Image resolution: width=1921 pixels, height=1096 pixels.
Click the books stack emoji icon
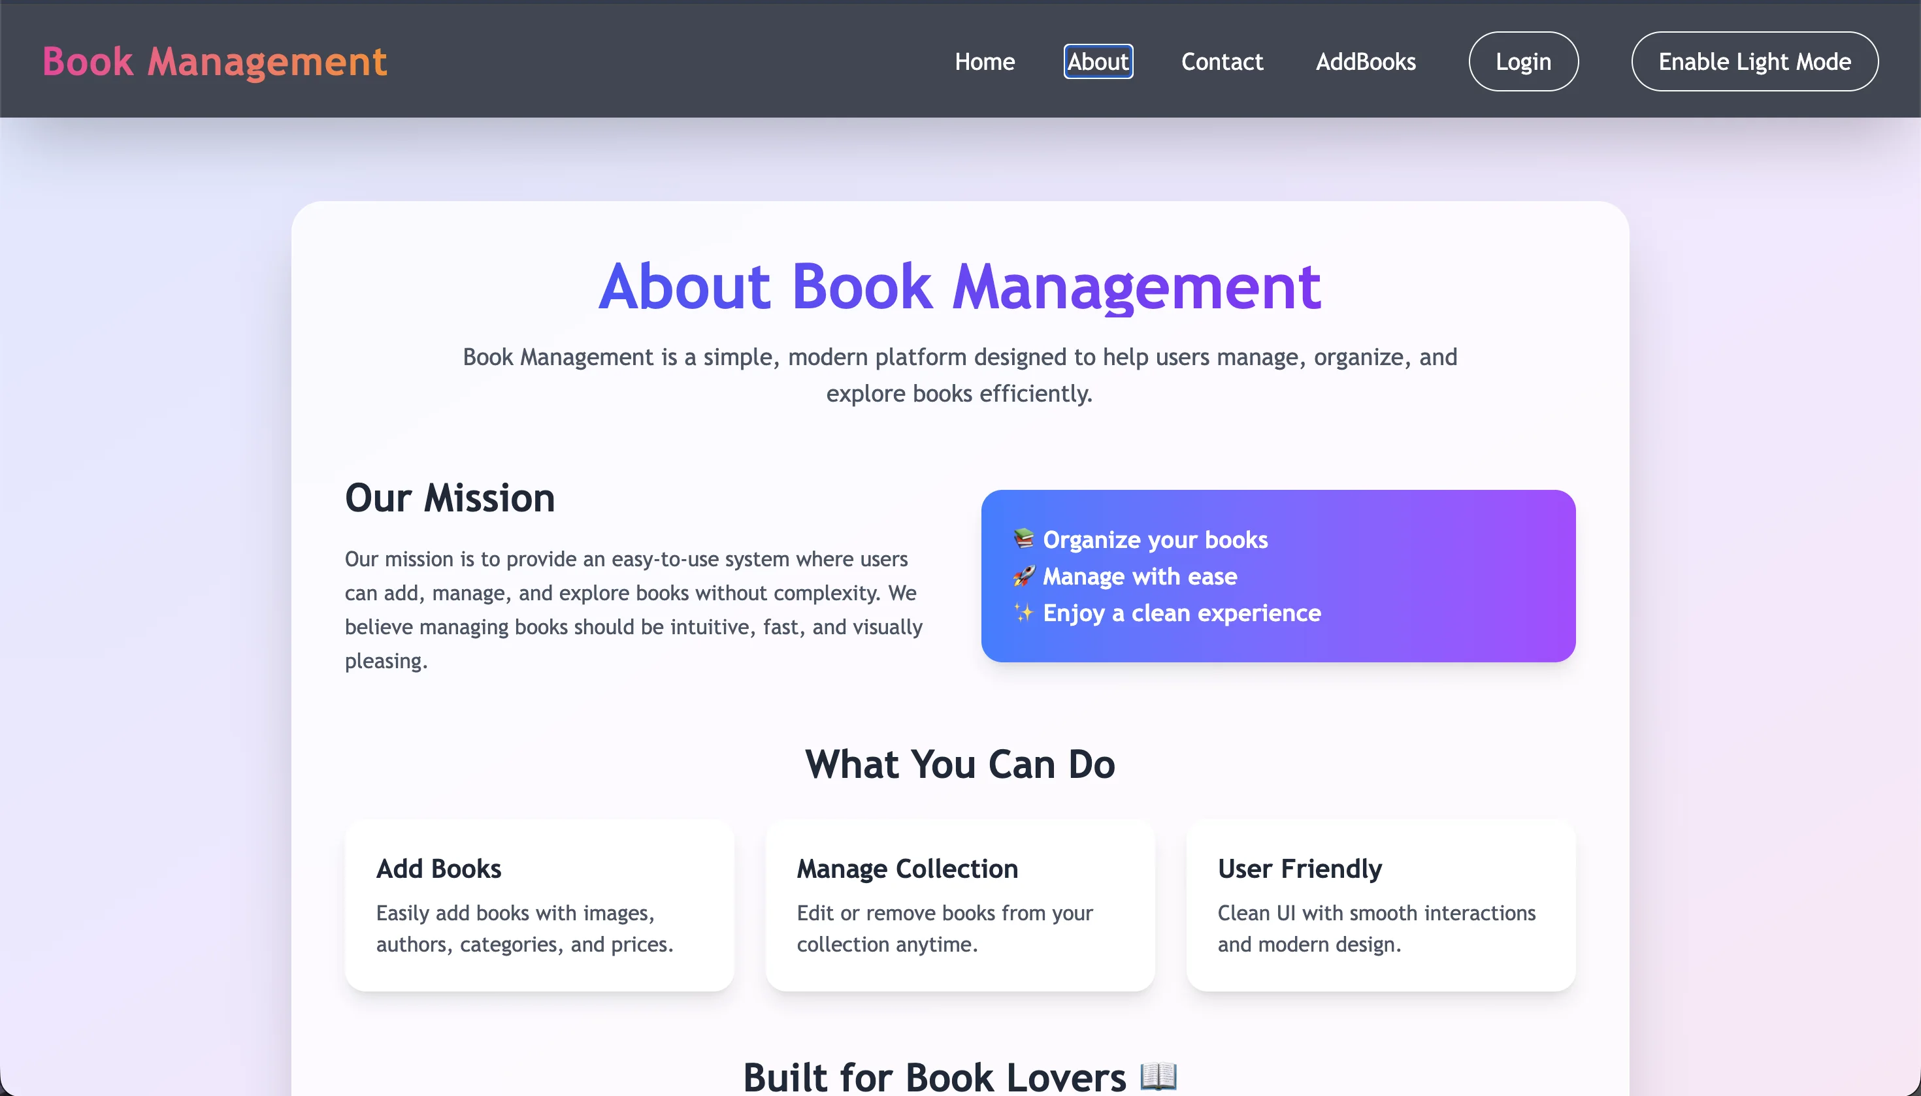[1023, 539]
